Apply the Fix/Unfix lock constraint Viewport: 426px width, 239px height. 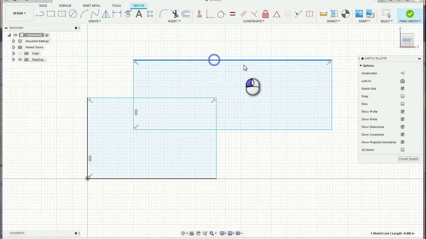point(265,14)
